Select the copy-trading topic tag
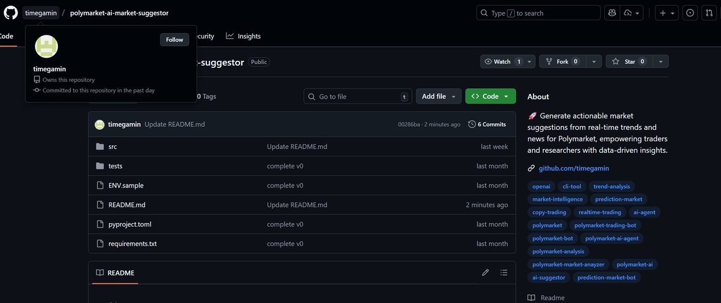 [x=549, y=212]
